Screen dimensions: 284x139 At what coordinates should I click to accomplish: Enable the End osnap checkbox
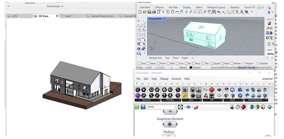click(x=140, y=63)
